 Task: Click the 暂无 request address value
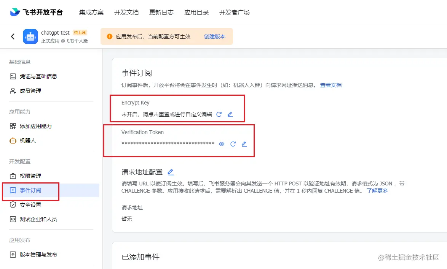127,219
